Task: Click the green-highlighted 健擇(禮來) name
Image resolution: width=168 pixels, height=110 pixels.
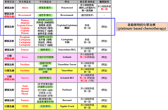Action: [45, 50]
